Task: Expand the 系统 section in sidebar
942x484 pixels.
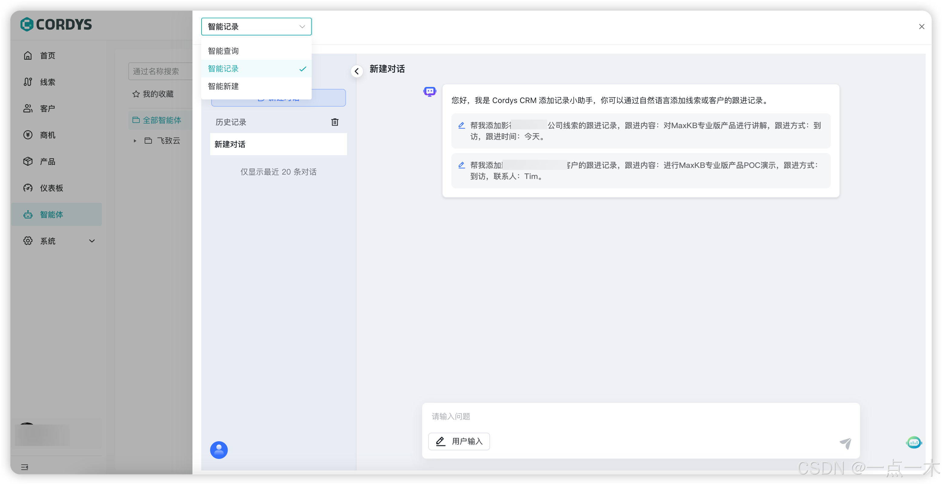Action: pos(92,241)
